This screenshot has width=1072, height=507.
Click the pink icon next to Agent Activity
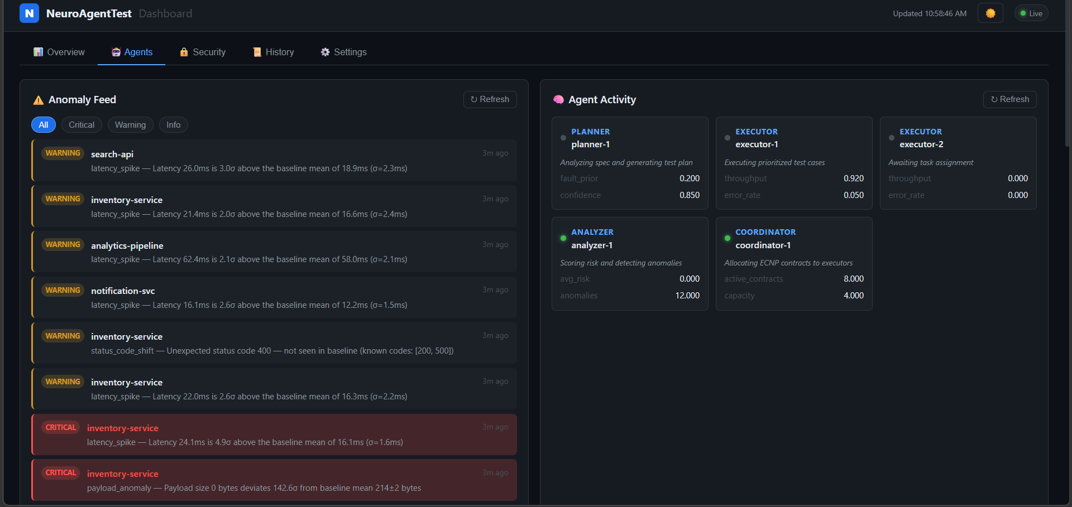(558, 100)
